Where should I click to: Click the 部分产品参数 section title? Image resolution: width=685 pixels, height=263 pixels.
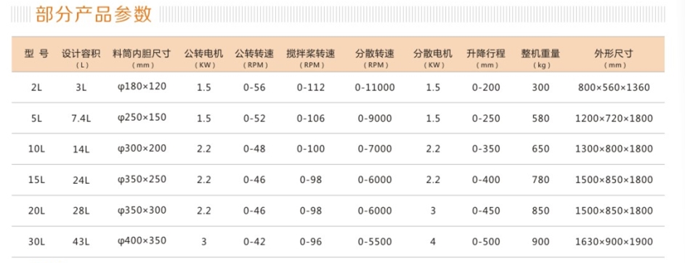tap(94, 14)
